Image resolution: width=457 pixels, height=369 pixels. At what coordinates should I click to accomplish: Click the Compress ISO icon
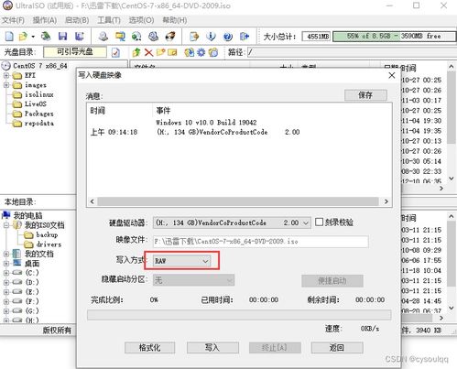pos(136,37)
